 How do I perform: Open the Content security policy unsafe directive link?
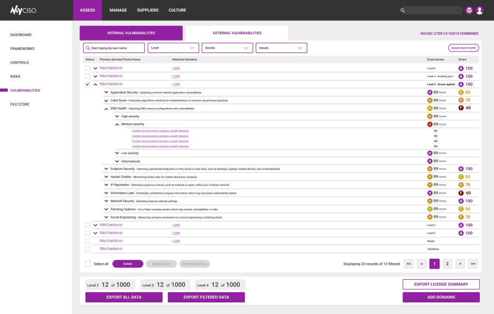(161, 131)
